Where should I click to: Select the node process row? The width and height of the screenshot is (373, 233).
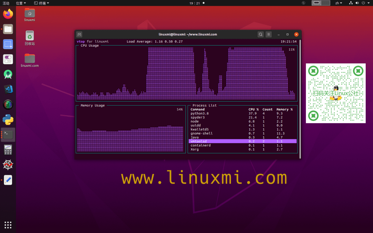point(243,122)
